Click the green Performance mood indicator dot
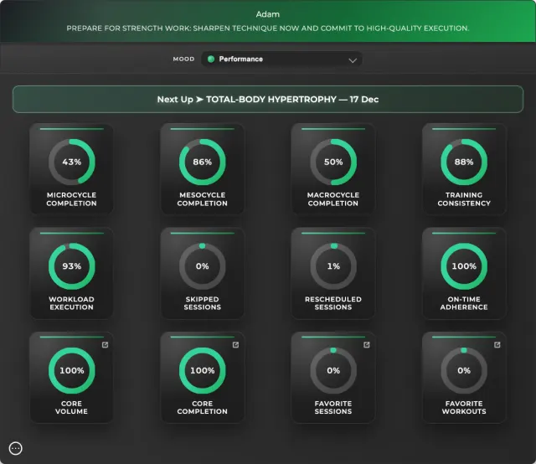Screen dimensions: 536x464 211,59
